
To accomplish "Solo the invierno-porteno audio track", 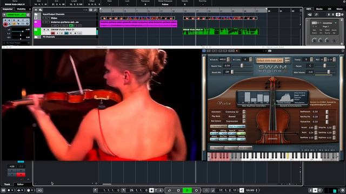I will [48, 22].
